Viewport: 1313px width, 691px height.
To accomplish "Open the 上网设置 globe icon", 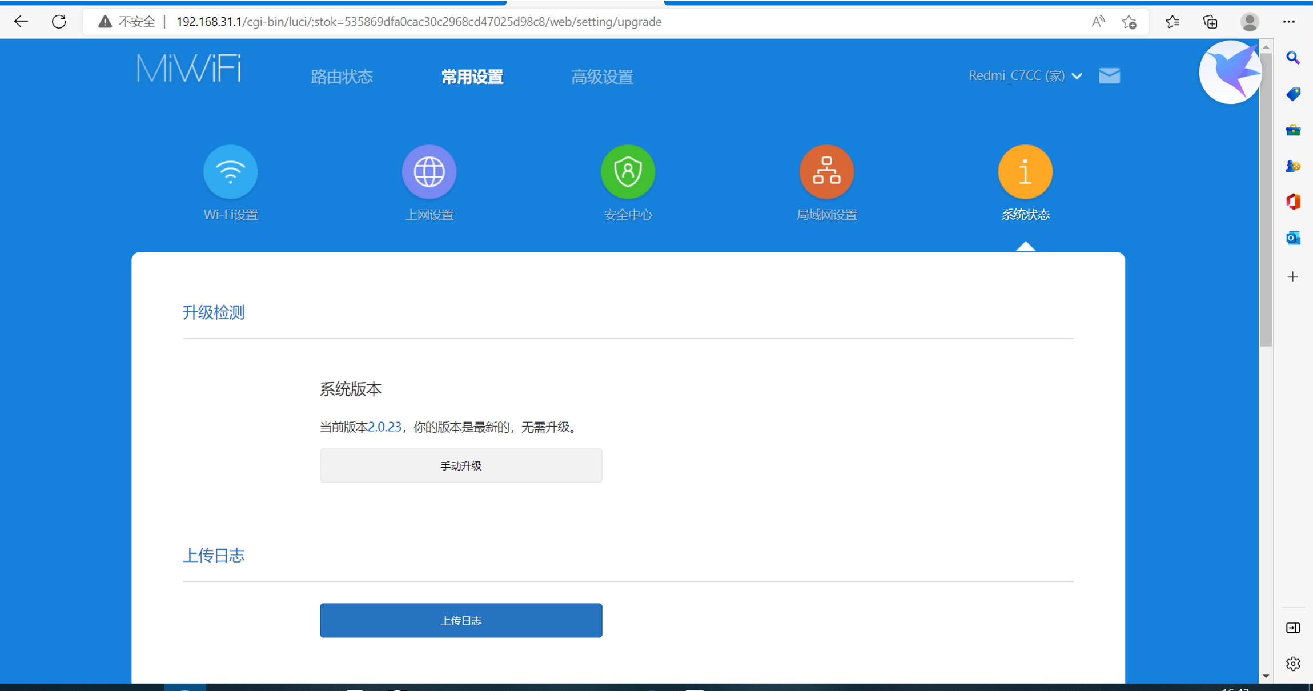I will click(429, 172).
